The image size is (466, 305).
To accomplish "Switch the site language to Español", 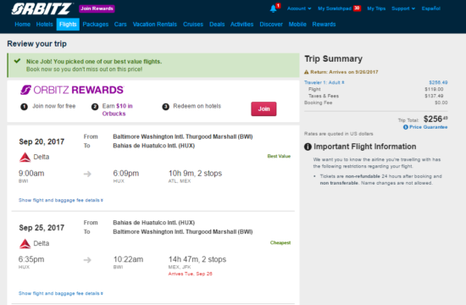I will (x=431, y=8).
